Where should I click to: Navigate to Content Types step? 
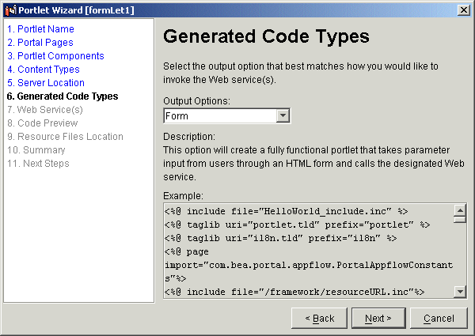click(43, 70)
